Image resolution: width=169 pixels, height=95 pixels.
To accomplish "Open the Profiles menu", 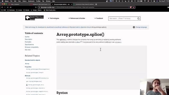I will click(x=38, y=1).
